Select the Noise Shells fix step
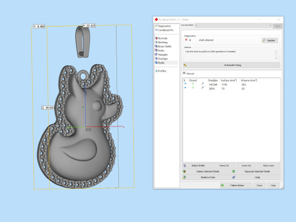This screenshot has width=296, height=222. (165, 46)
